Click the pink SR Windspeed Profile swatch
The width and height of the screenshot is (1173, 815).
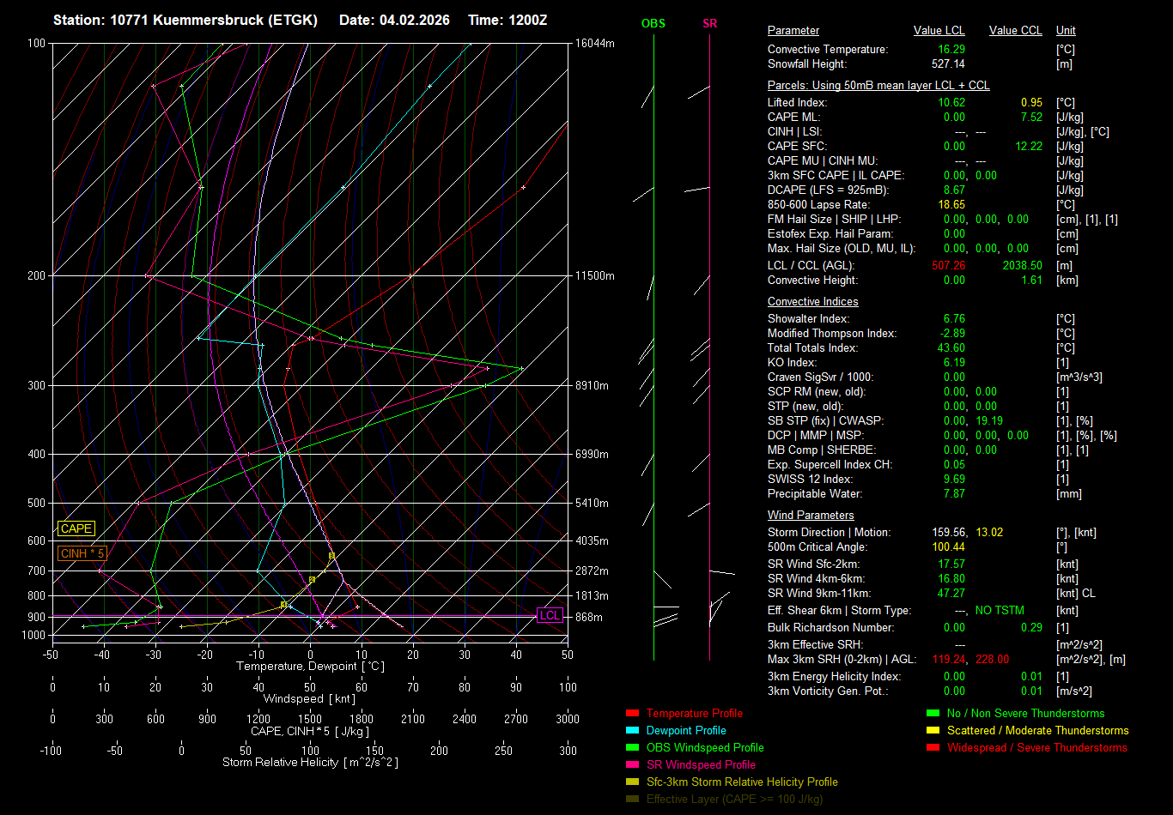(632, 765)
